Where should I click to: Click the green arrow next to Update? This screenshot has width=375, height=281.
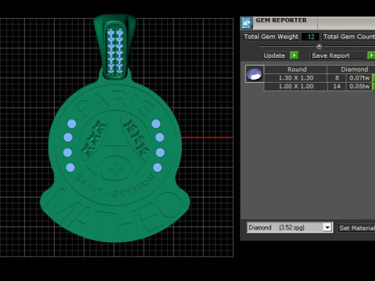(295, 55)
